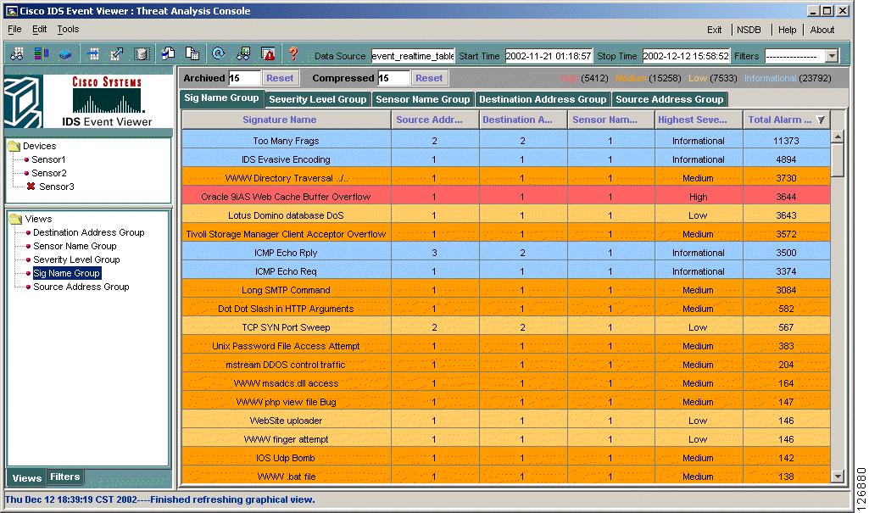Select Sig Name Group in Views tree
This screenshot has height=513, width=869.
pyautogui.click(x=66, y=273)
